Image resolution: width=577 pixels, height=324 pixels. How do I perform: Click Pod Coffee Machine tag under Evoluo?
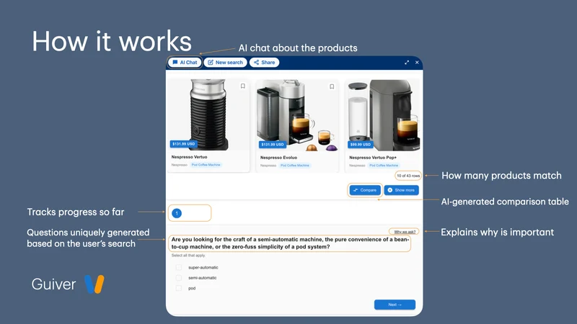click(295, 166)
